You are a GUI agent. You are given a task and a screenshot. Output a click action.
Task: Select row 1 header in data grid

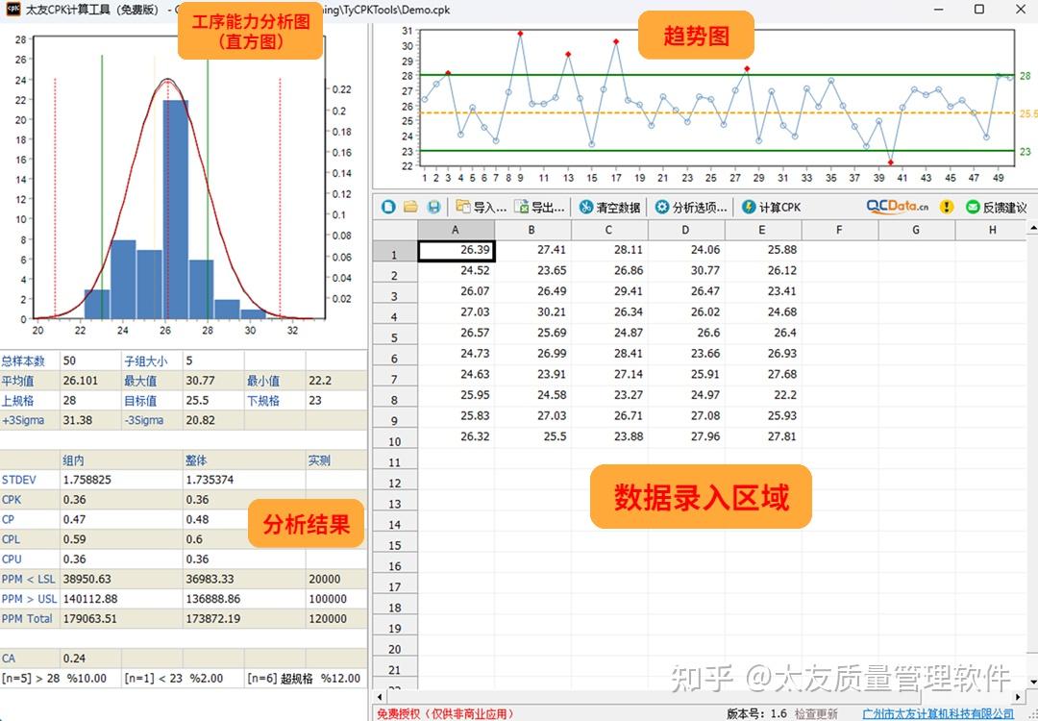(395, 252)
